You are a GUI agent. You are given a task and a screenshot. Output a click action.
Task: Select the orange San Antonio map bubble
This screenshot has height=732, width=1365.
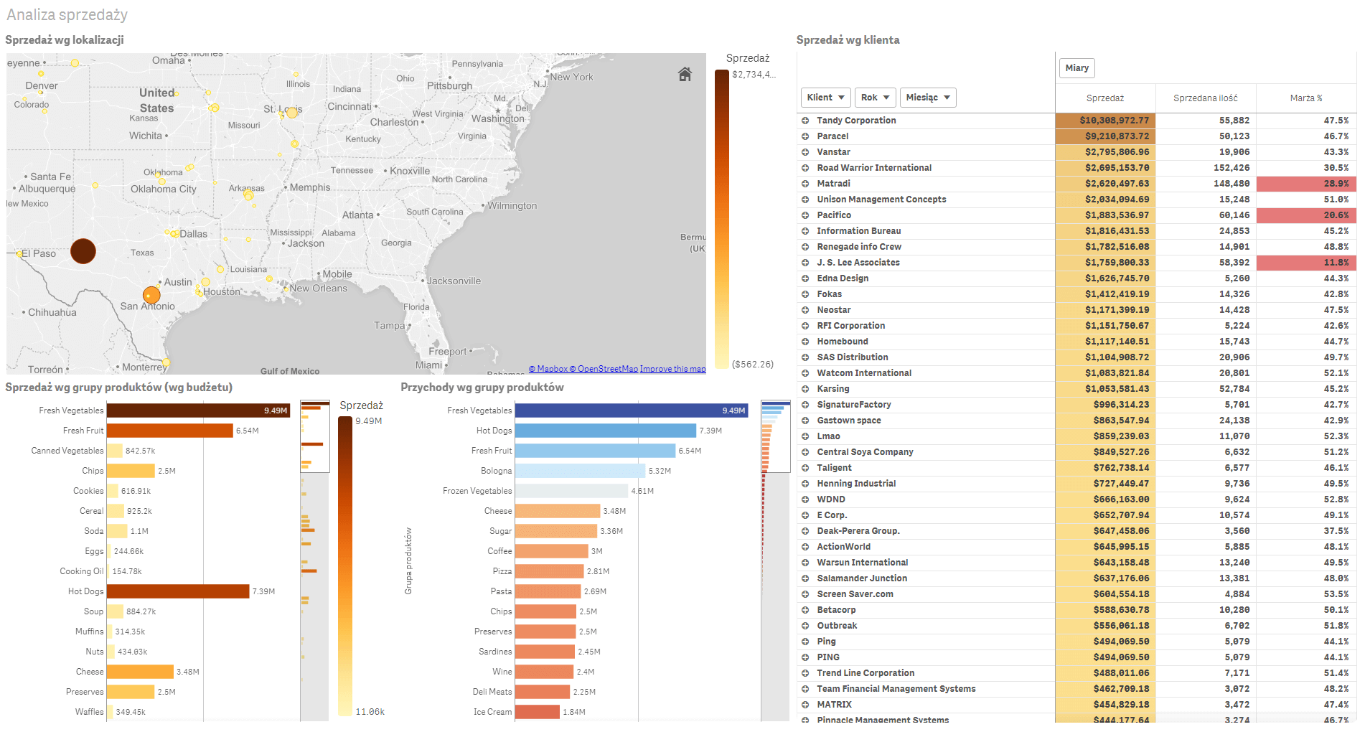click(151, 295)
